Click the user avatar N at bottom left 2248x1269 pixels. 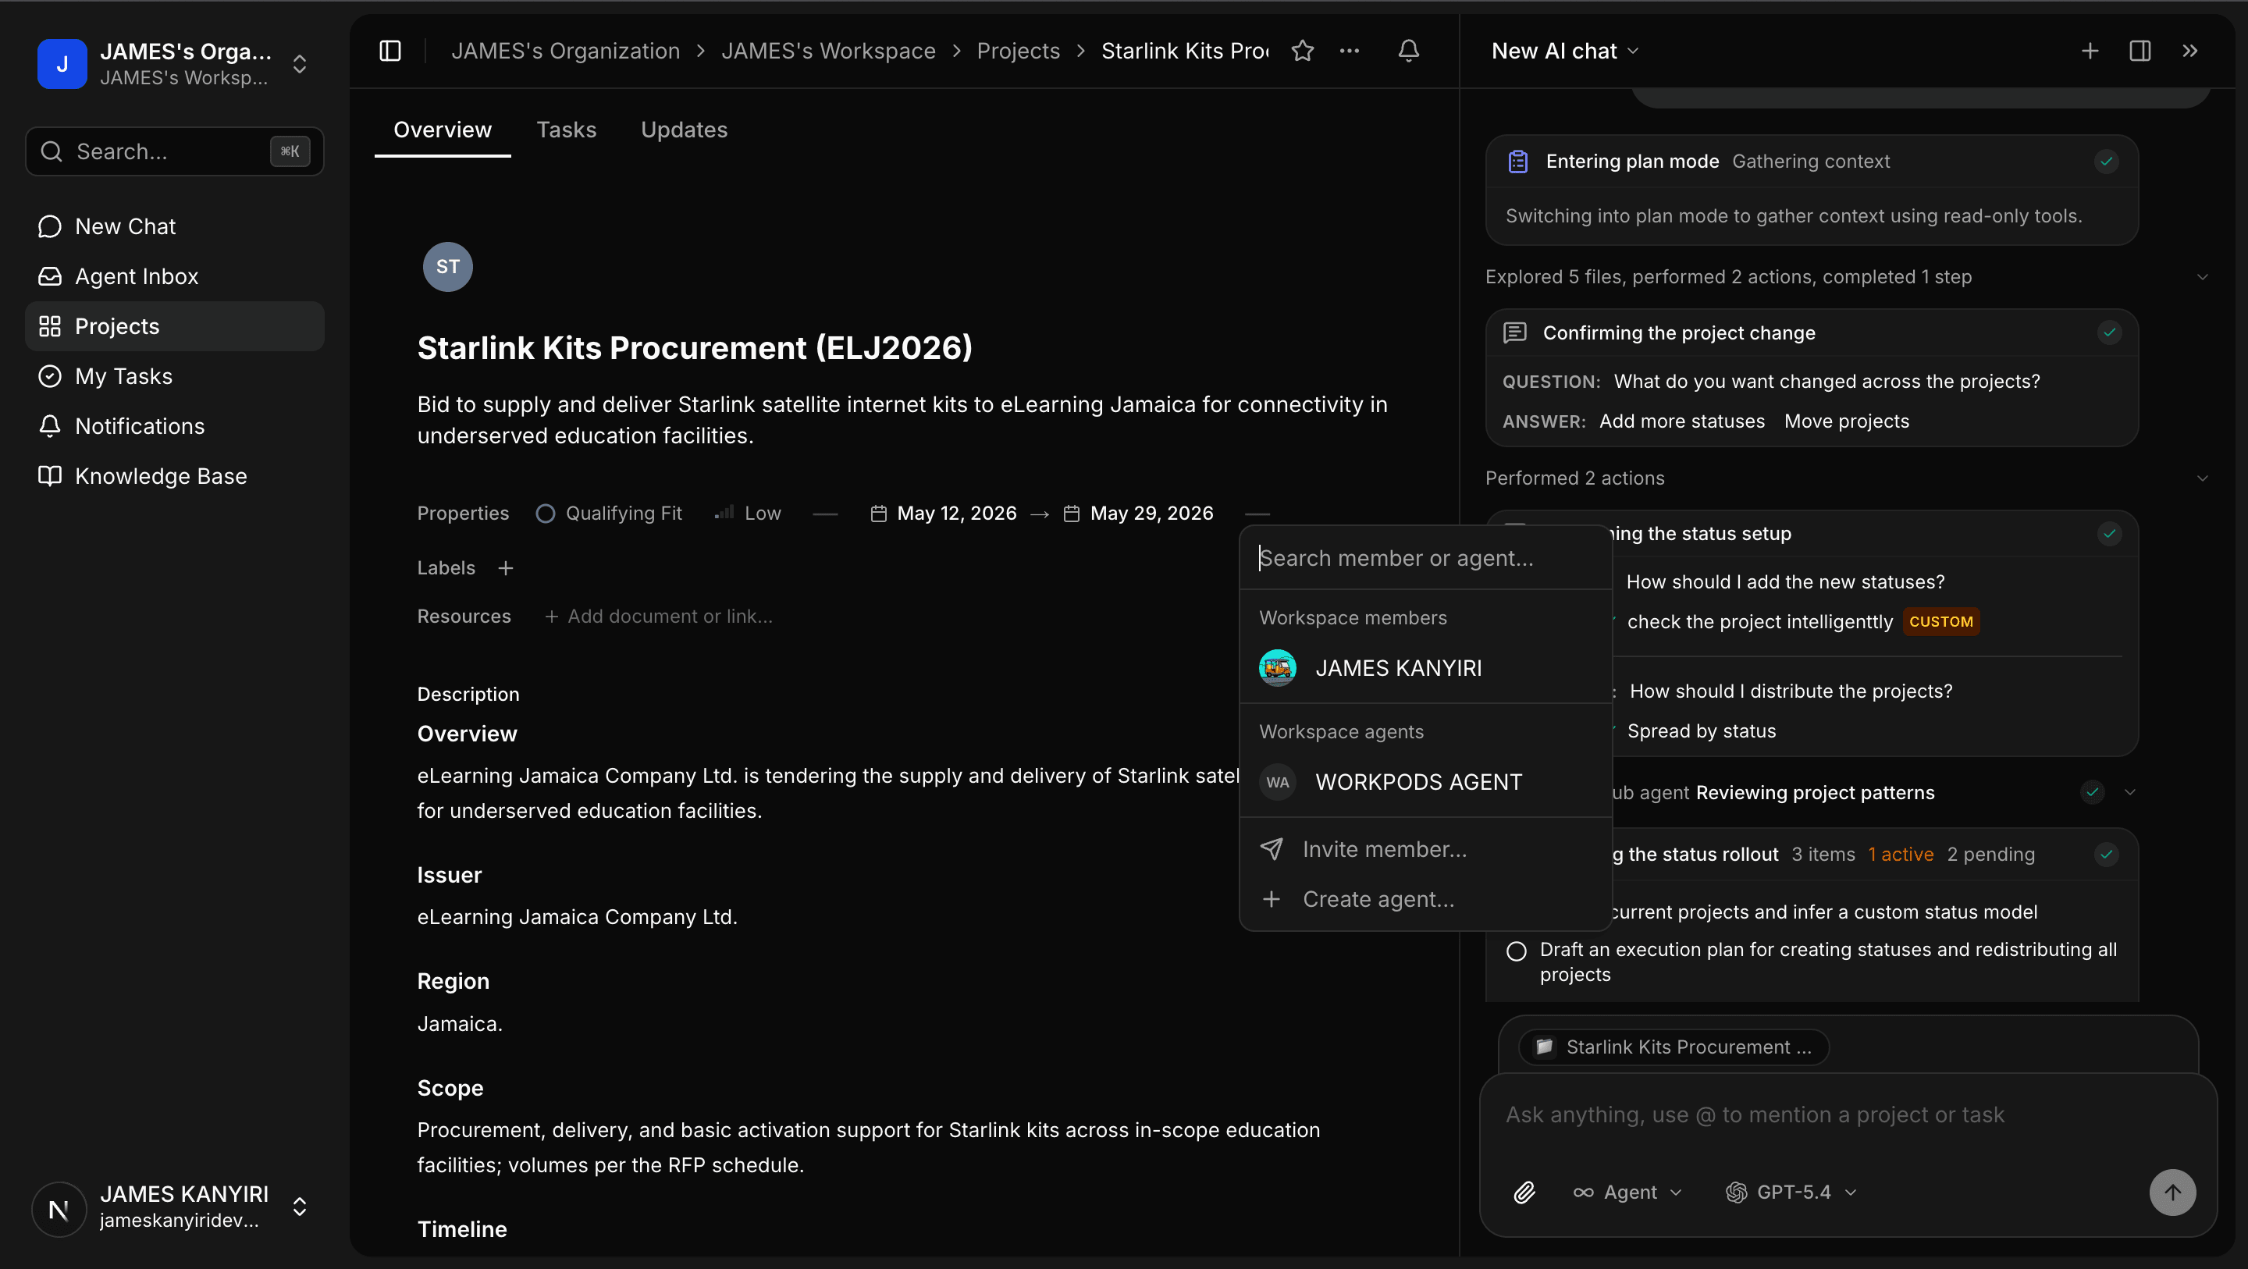(59, 1209)
